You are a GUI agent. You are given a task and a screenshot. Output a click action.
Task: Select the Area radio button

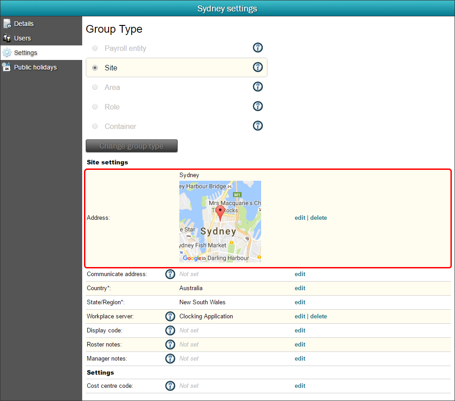click(x=95, y=87)
